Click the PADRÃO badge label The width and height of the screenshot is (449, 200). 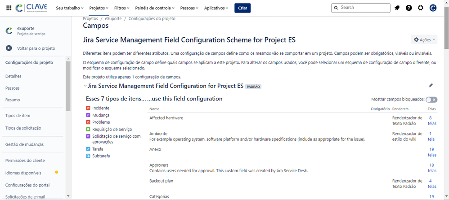click(253, 87)
